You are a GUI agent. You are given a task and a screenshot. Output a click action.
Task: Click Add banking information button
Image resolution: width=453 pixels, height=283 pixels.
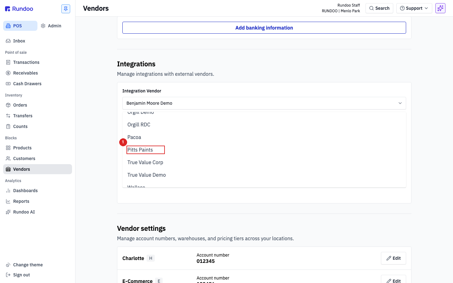pos(264,28)
